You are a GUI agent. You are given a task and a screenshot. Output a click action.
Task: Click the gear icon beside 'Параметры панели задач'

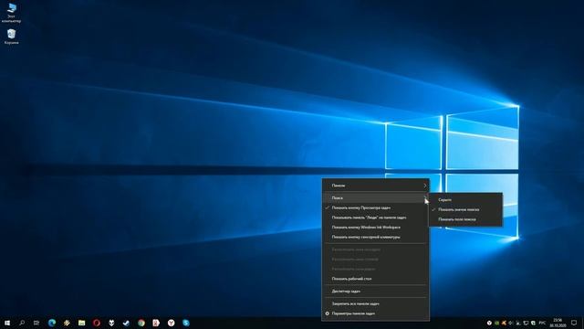pos(327,313)
